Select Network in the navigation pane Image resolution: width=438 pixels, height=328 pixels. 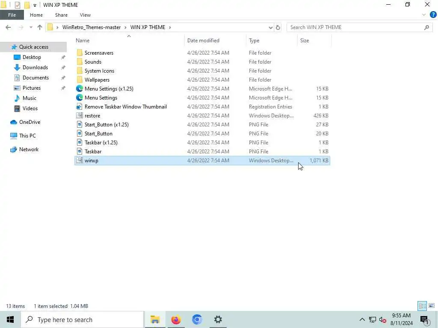[29, 149]
